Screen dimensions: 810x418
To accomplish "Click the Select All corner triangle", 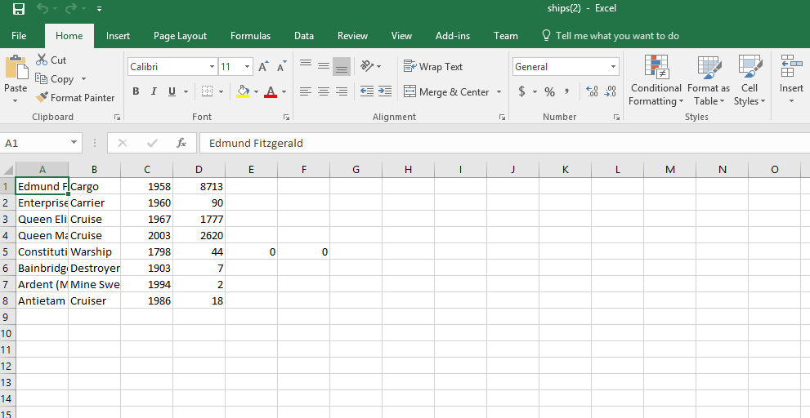I will click(x=7, y=170).
